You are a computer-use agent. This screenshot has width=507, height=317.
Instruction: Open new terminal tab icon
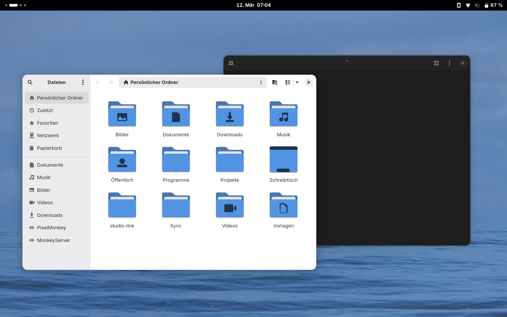coord(231,63)
